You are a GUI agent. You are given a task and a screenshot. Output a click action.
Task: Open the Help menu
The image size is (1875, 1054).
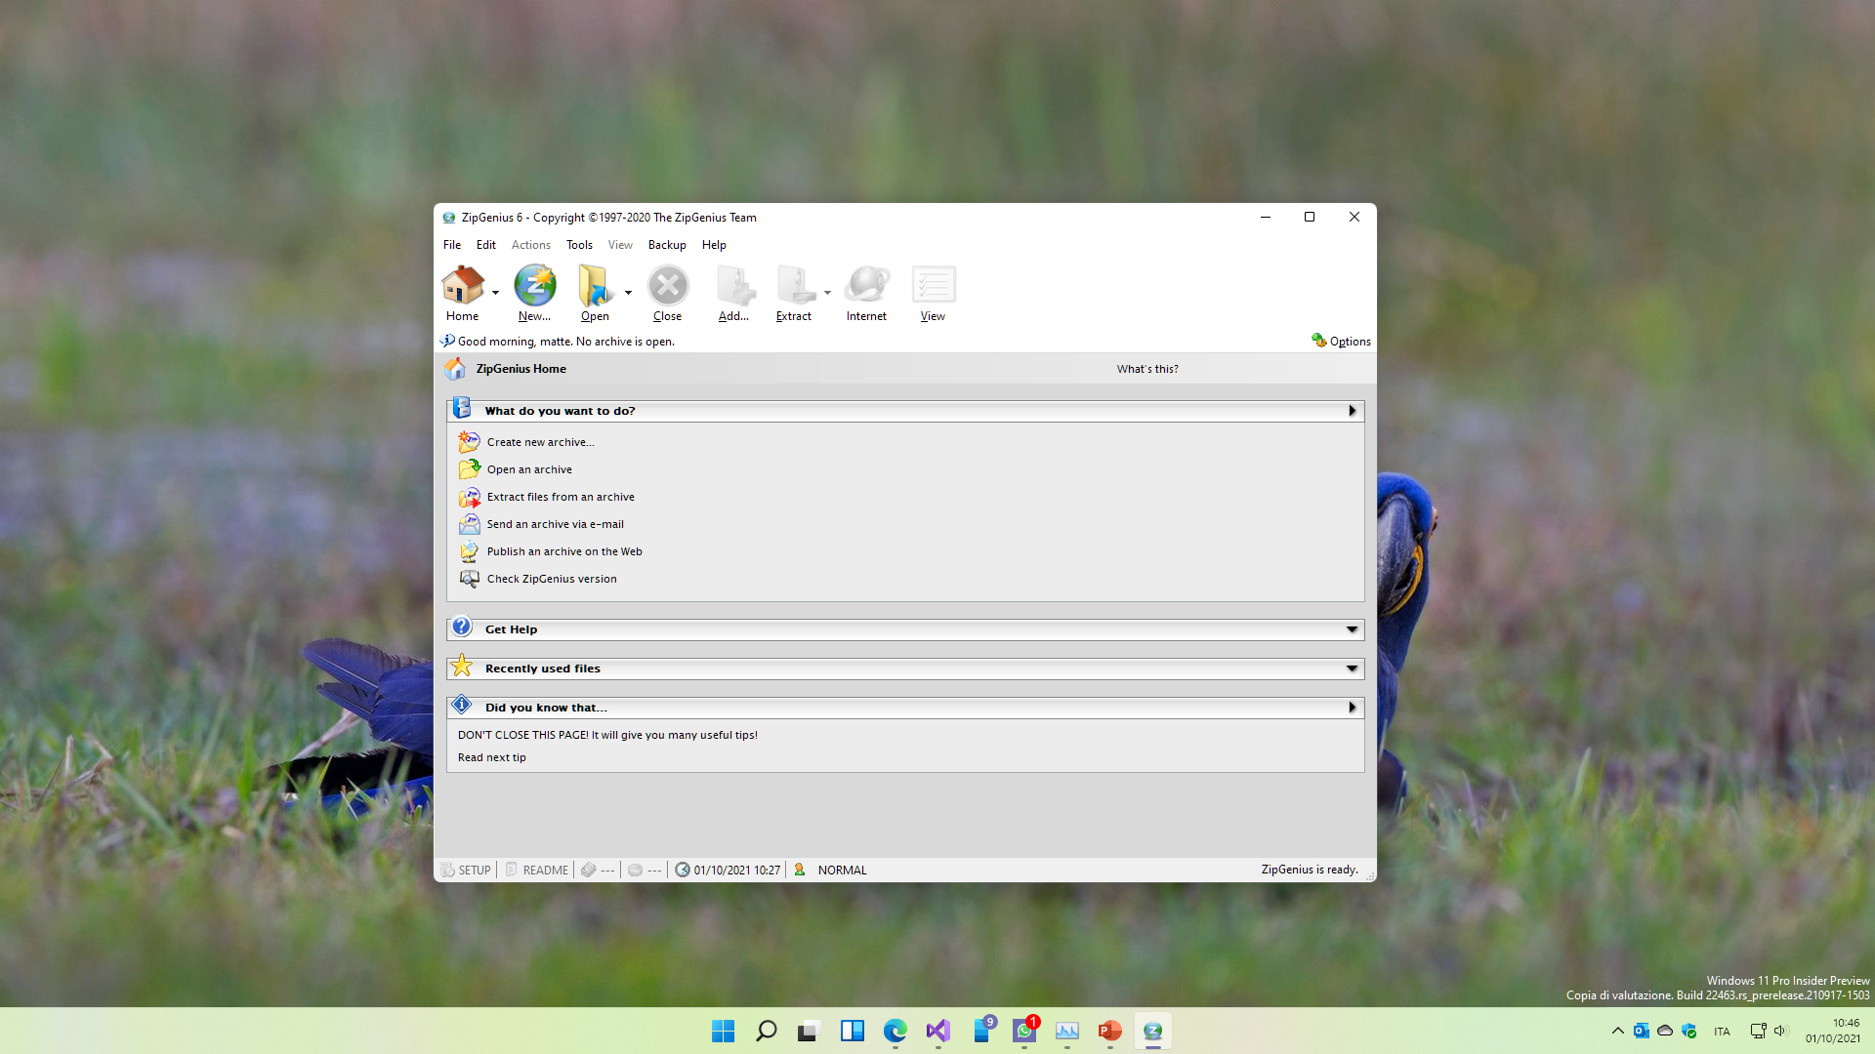click(x=714, y=245)
